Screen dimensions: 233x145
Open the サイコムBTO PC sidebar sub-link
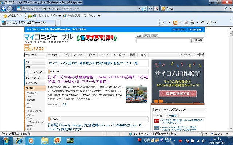coord(35,111)
